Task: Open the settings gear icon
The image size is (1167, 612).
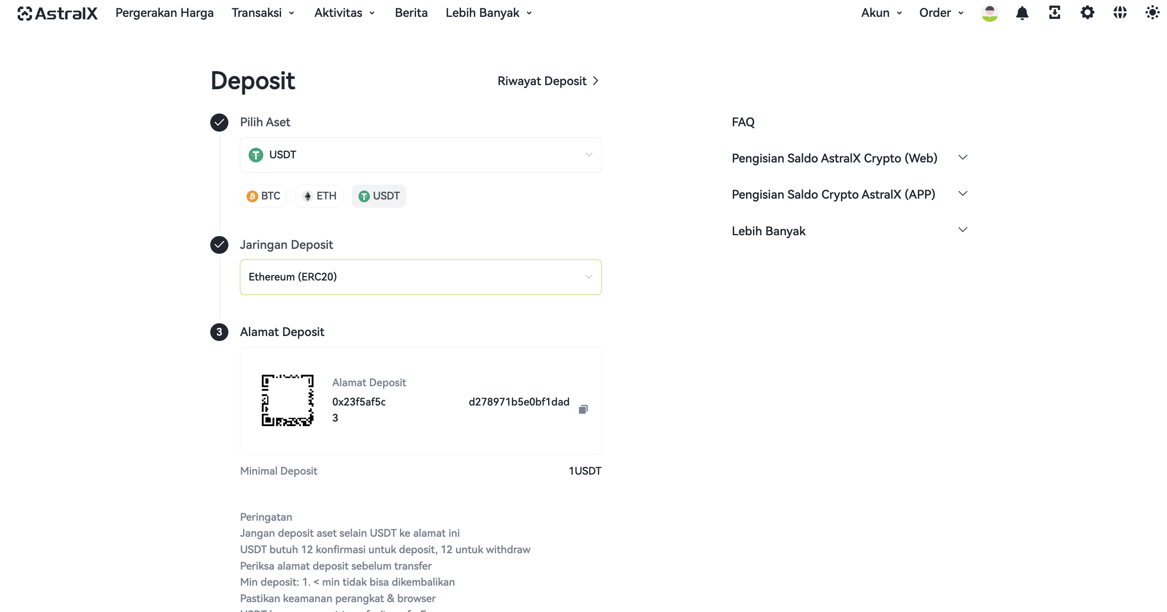Action: (1087, 13)
